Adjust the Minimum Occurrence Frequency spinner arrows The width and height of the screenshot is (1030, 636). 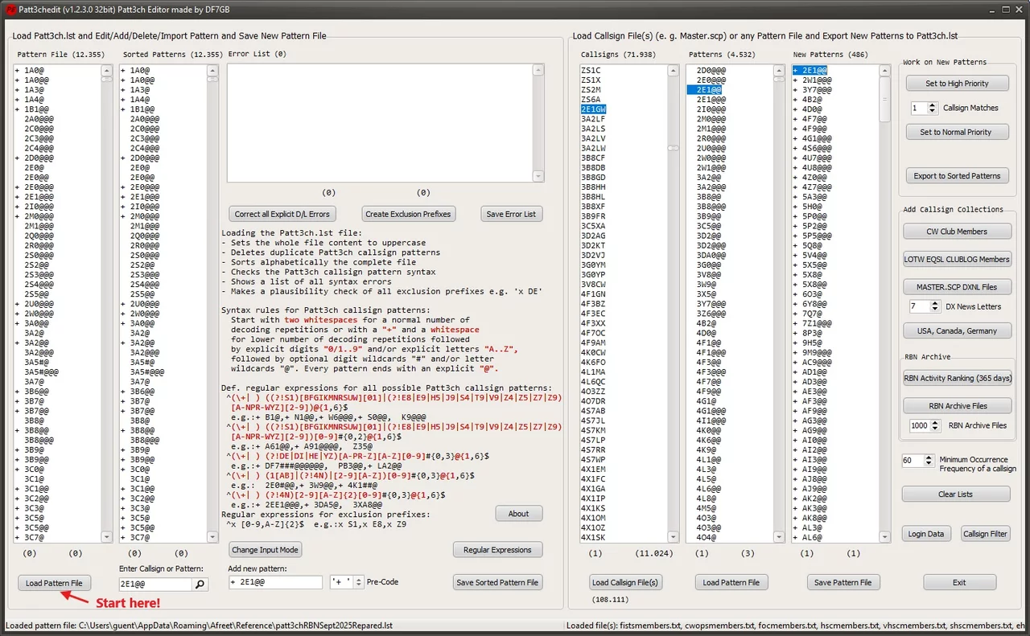point(928,461)
